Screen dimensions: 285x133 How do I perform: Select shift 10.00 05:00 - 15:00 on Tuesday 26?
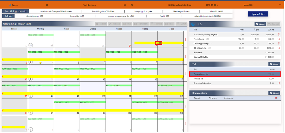[x=67, y=102]
